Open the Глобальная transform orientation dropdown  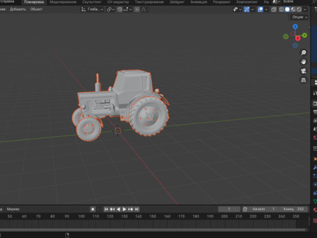point(92,9)
